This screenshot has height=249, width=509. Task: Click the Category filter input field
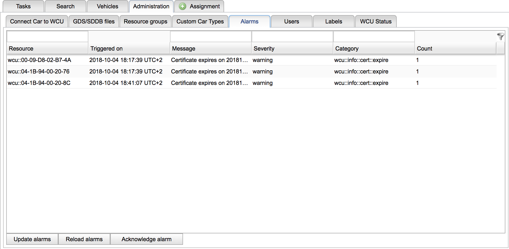374,37
